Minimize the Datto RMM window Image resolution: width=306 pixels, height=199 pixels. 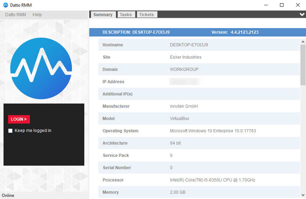coord(266,5)
